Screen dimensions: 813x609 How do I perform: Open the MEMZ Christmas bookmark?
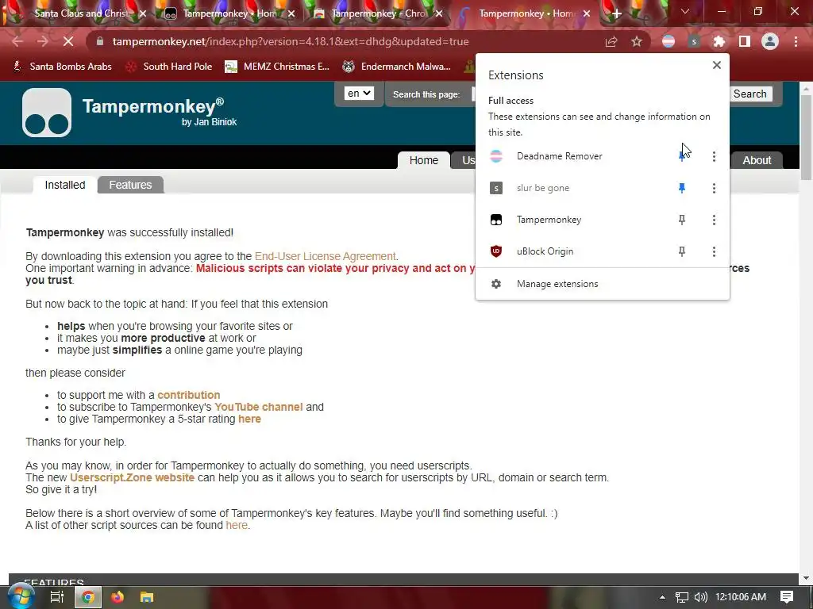click(x=277, y=67)
